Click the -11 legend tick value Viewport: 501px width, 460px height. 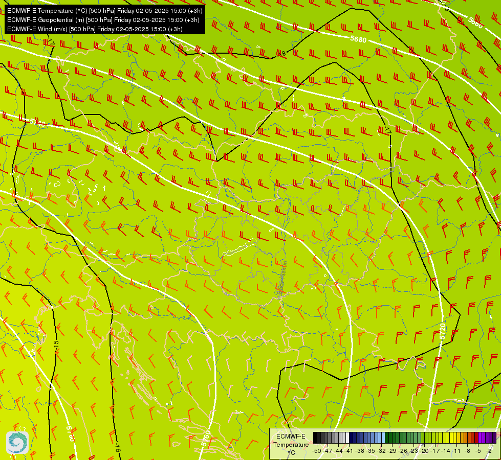coord(456,451)
